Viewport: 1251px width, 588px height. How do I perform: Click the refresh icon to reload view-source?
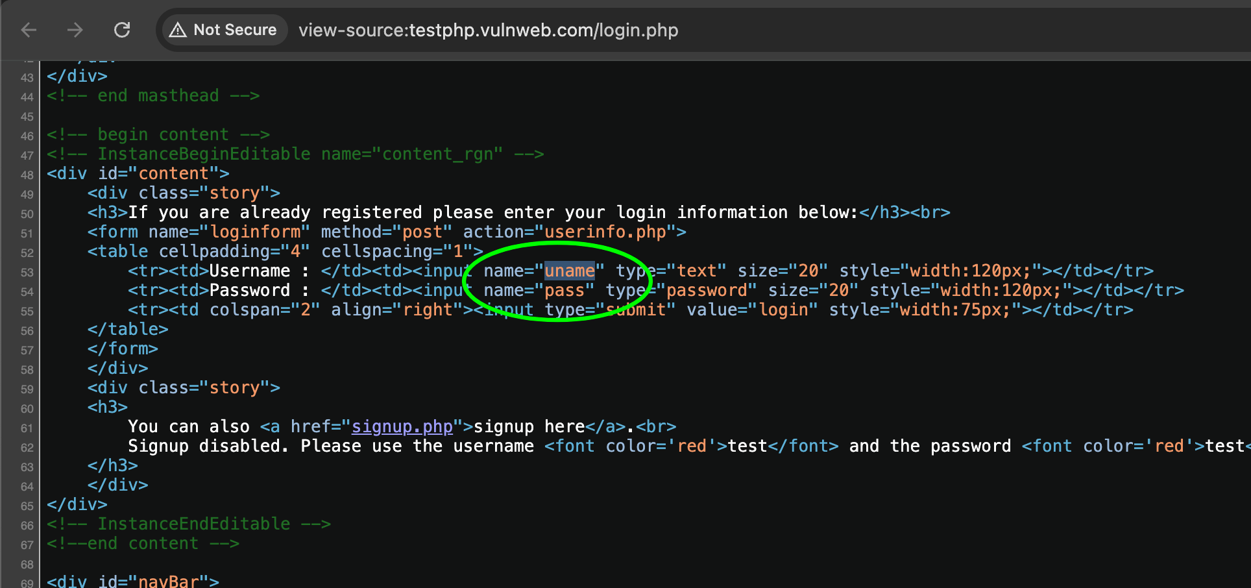[122, 30]
